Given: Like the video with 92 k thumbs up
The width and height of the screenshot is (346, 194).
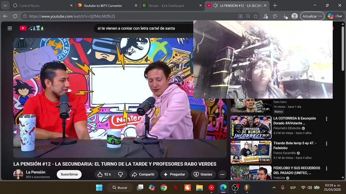Looking at the screenshot, I should (x=104, y=174).
